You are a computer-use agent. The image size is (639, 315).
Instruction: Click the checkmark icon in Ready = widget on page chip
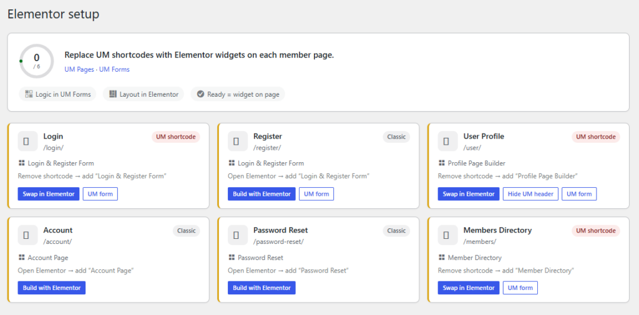point(200,94)
